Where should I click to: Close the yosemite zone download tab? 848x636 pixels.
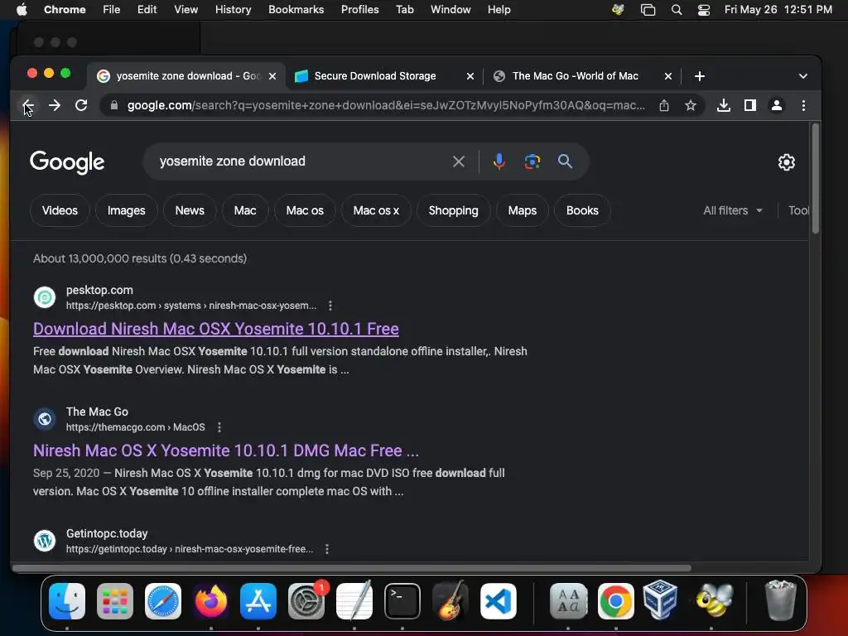(272, 76)
